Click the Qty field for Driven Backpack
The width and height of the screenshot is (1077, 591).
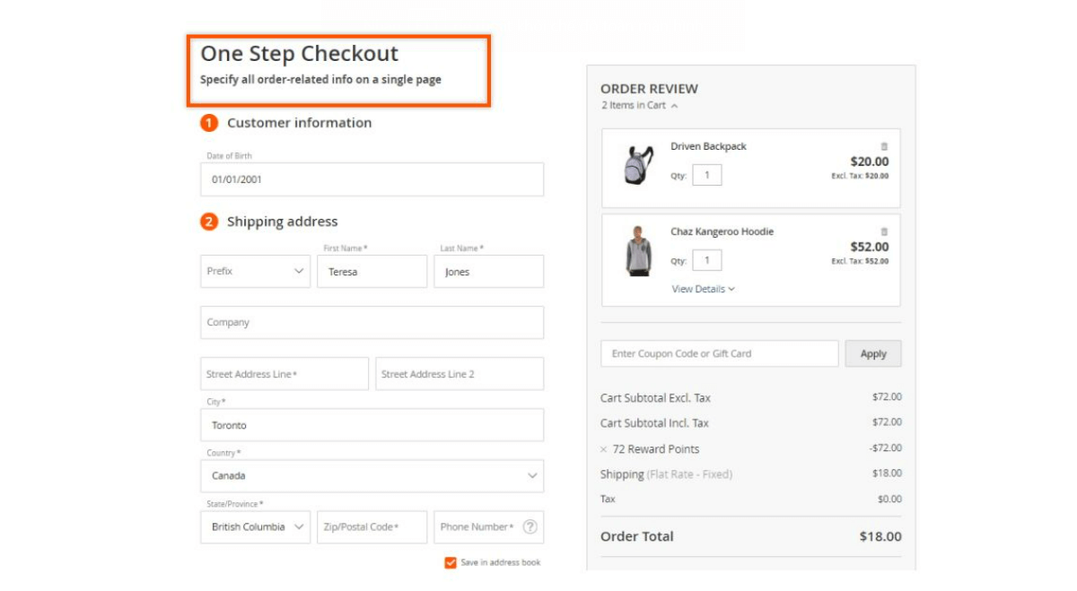pyautogui.click(x=707, y=175)
